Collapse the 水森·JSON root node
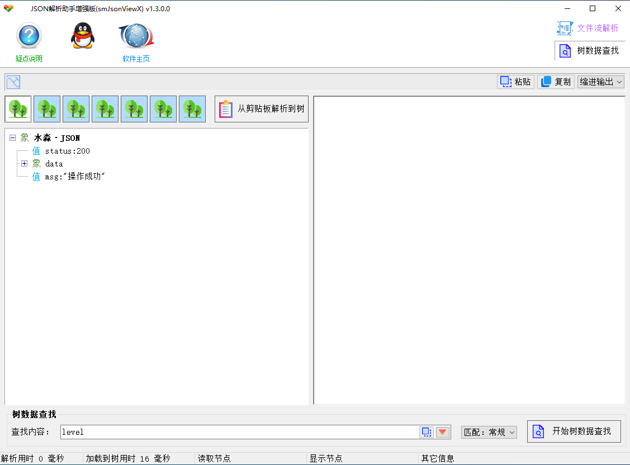 tap(12, 137)
